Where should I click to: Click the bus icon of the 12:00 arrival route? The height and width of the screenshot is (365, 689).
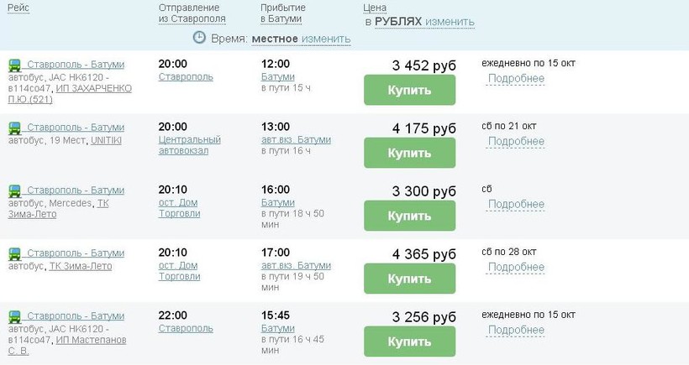coord(14,65)
